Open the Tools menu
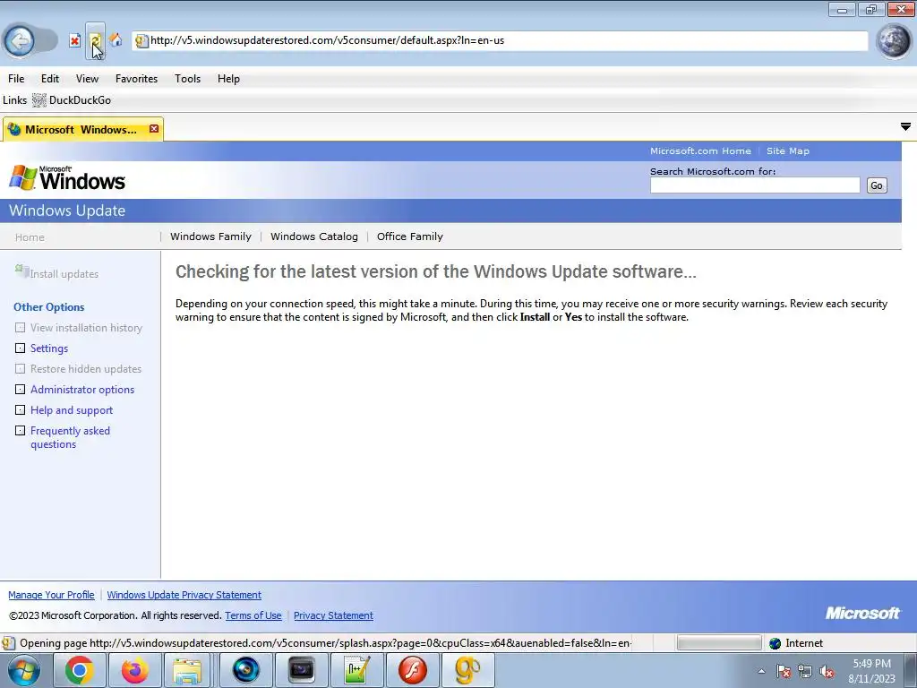 coord(187,79)
